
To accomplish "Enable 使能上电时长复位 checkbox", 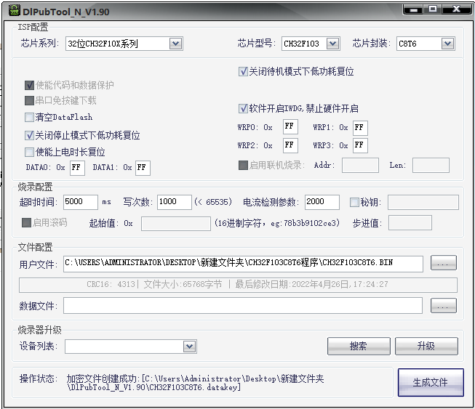I will pos(30,152).
